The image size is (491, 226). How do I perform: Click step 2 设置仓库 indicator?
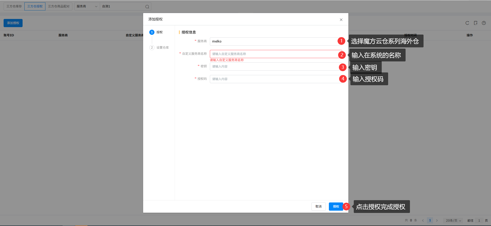pos(152,48)
